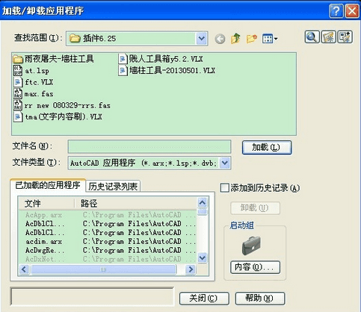The image size is (361, 312).
Task: Switch to the 历史记录列表 tab
Action: coord(113,186)
